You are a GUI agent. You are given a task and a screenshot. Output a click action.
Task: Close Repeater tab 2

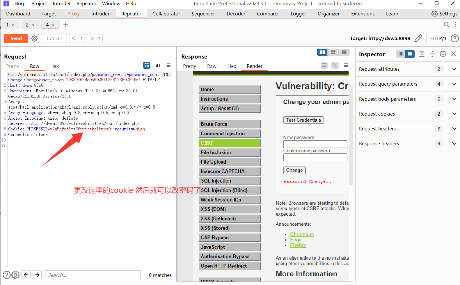pos(33,25)
